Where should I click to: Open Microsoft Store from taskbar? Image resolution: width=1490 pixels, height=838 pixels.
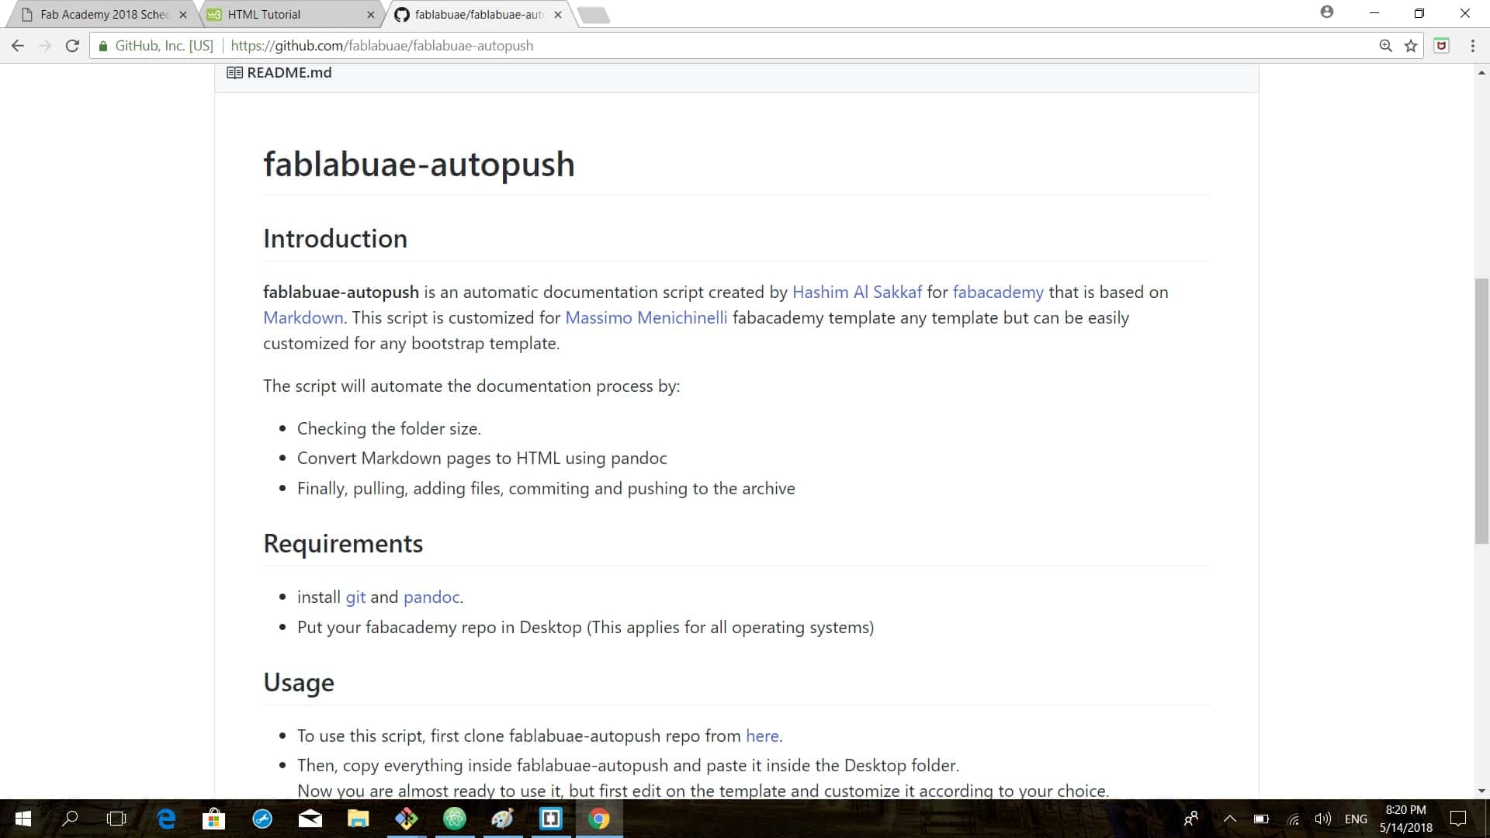click(213, 819)
